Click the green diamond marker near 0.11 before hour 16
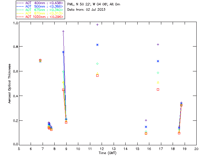The width and height of the screenshot is (202, 161). click(x=146, y=132)
